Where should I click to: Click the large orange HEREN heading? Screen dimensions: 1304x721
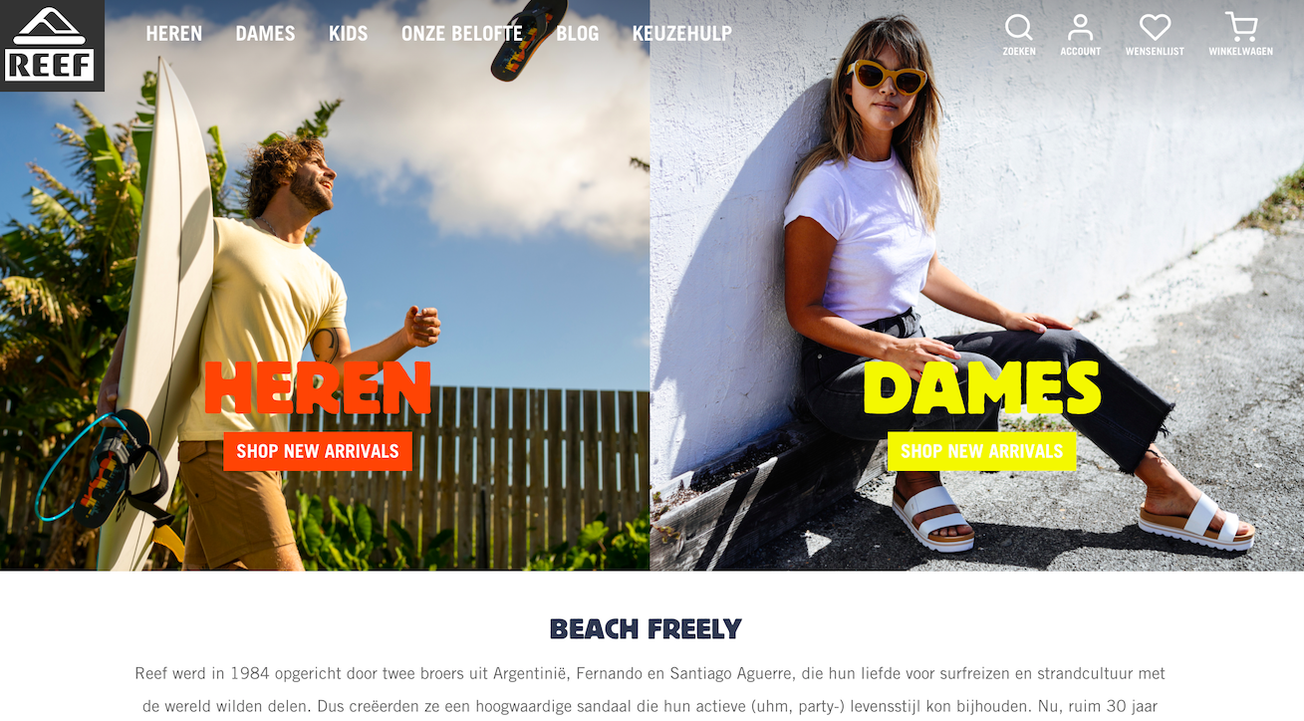318,387
